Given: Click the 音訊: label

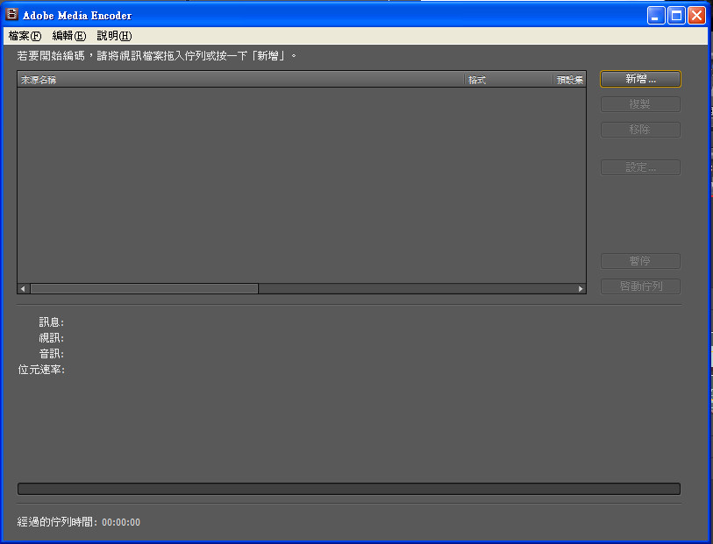Looking at the screenshot, I should 52,354.
